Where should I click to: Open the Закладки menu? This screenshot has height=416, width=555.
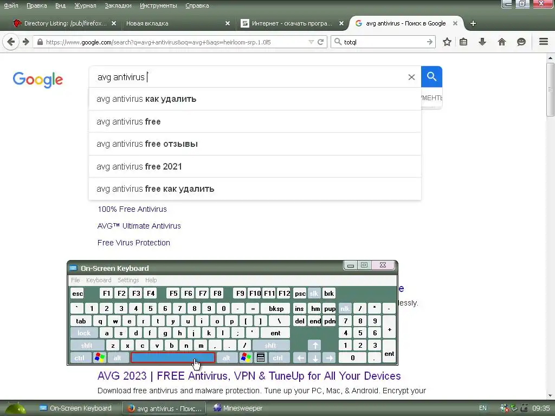coord(118,5)
